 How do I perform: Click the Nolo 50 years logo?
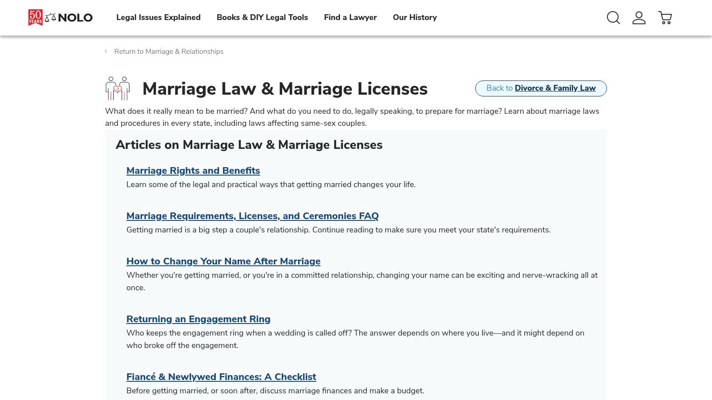pyautogui.click(x=60, y=17)
